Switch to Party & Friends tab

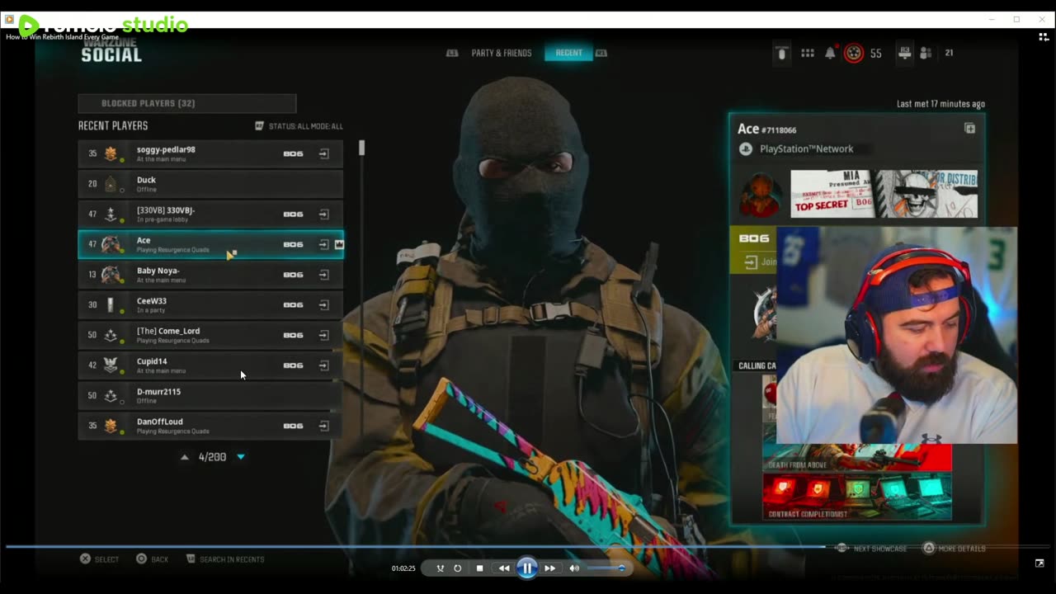coord(502,53)
